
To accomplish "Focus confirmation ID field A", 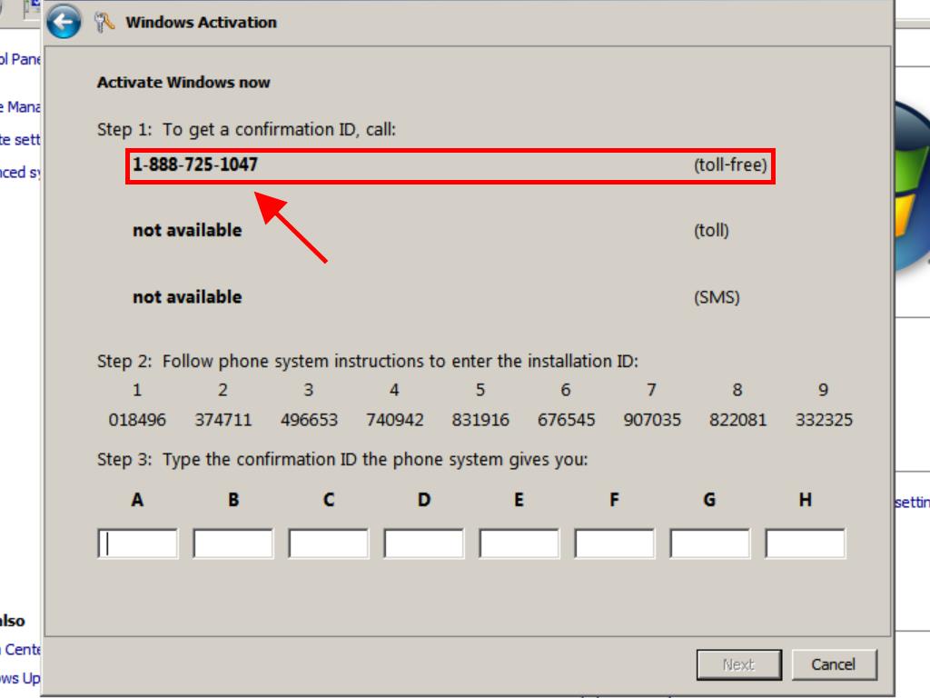I will (138, 543).
